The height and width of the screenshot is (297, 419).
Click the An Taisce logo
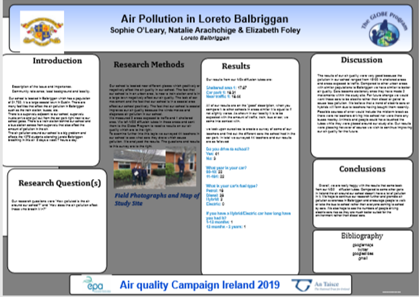[x=321, y=285]
